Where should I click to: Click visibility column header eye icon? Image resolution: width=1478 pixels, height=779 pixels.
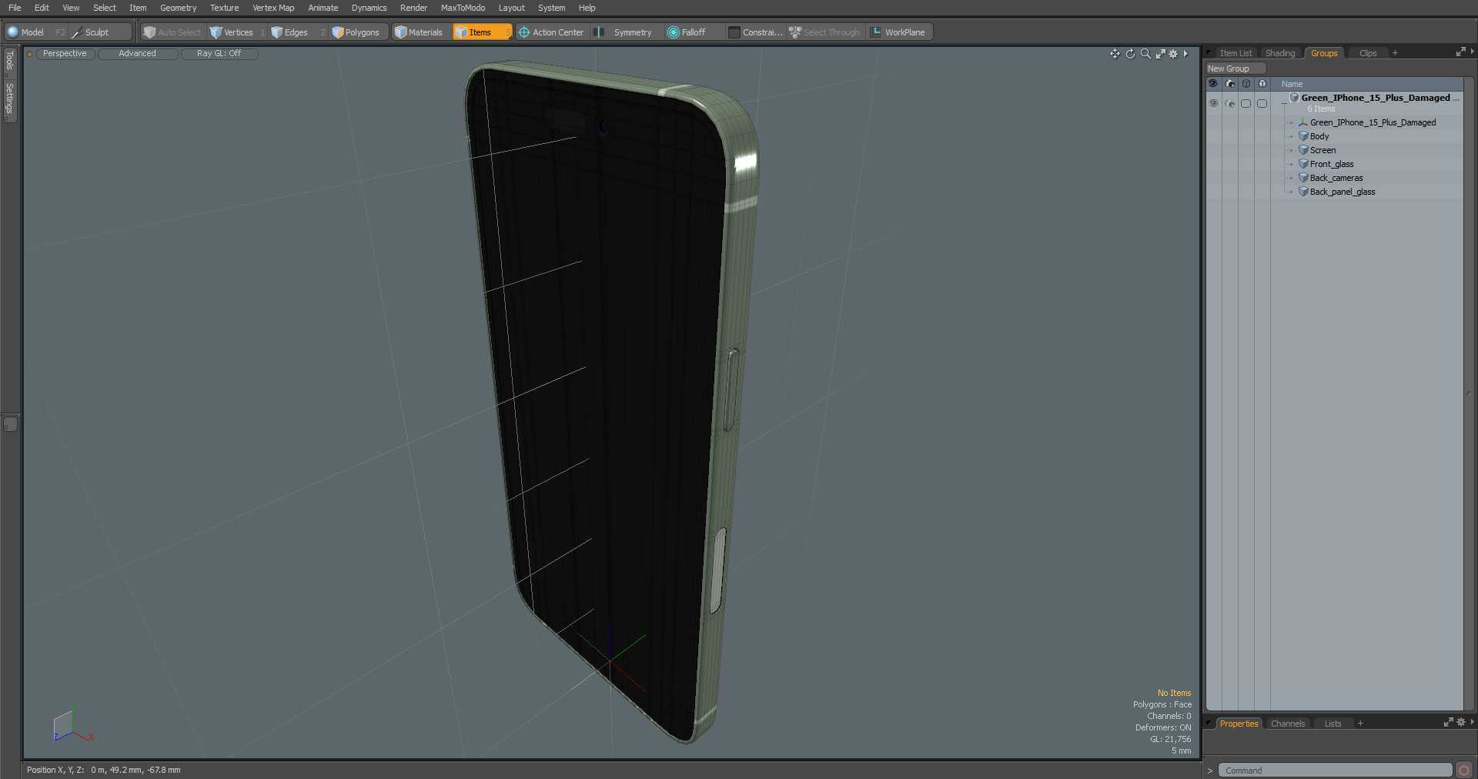(1213, 83)
